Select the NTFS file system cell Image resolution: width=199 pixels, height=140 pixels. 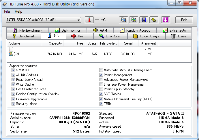click(108, 54)
